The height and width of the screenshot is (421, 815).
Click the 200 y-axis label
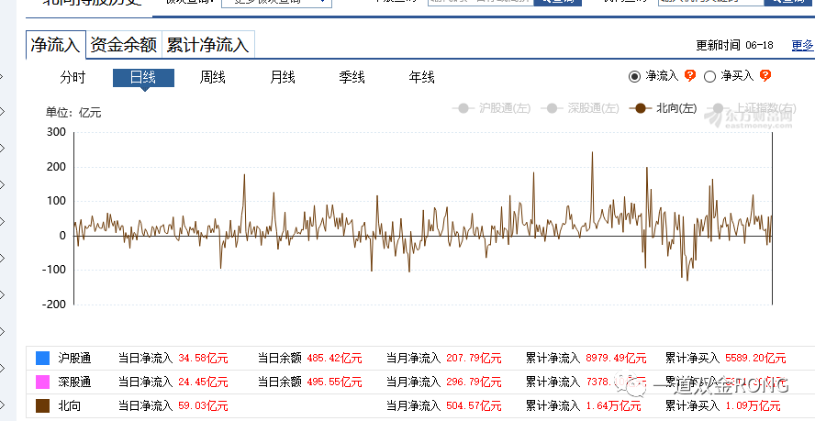click(57, 167)
